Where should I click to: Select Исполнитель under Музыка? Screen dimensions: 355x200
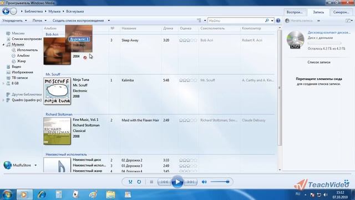[27, 50]
